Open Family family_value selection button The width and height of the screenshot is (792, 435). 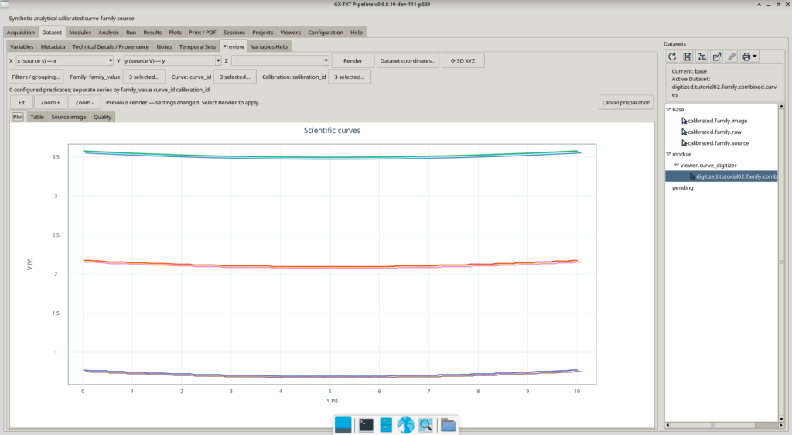click(x=144, y=77)
